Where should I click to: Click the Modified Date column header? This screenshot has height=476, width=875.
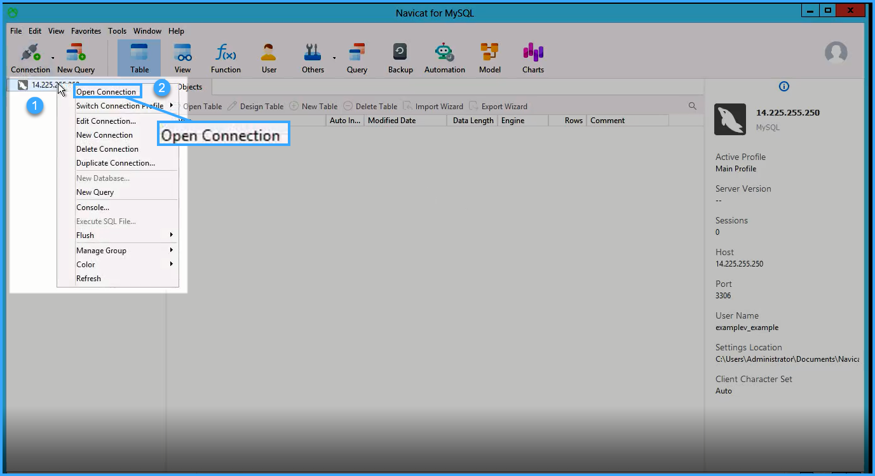point(392,121)
